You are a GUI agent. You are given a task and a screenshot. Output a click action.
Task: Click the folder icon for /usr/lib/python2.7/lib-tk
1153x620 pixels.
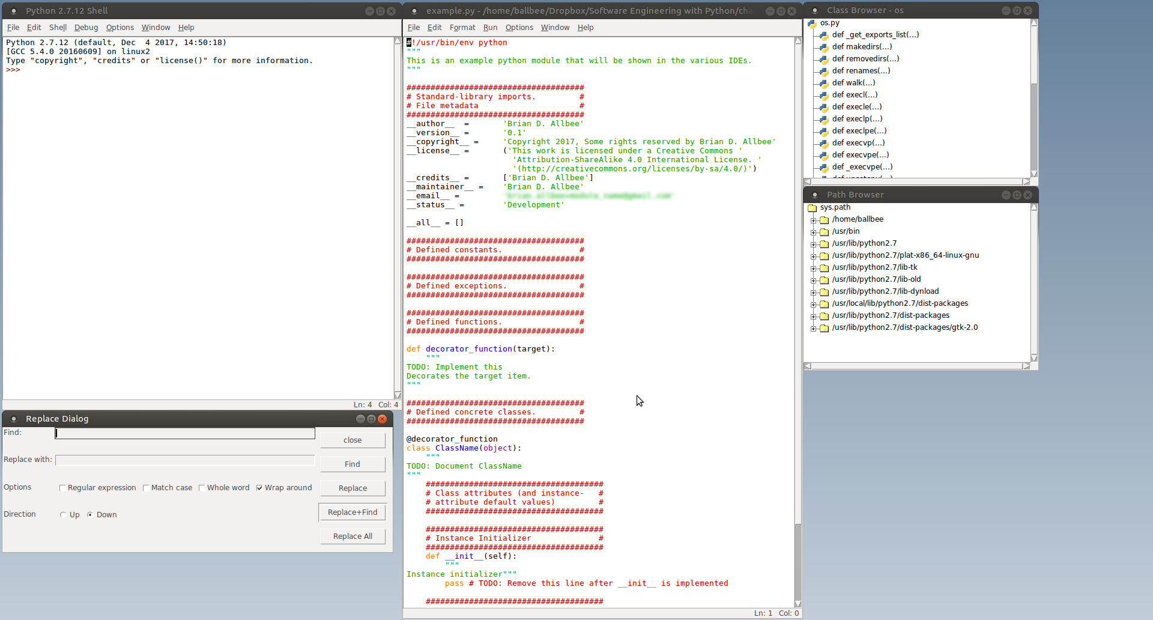pos(825,268)
